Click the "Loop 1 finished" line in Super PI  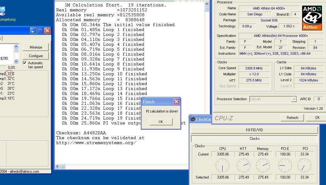click(103, 30)
